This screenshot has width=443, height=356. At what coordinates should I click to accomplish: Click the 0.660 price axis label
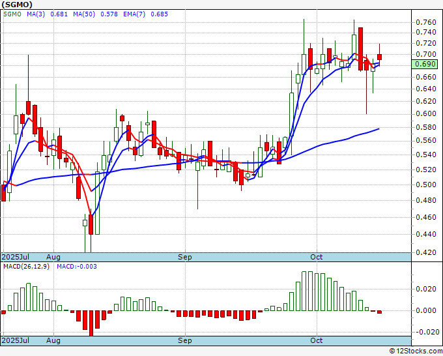pos(426,77)
